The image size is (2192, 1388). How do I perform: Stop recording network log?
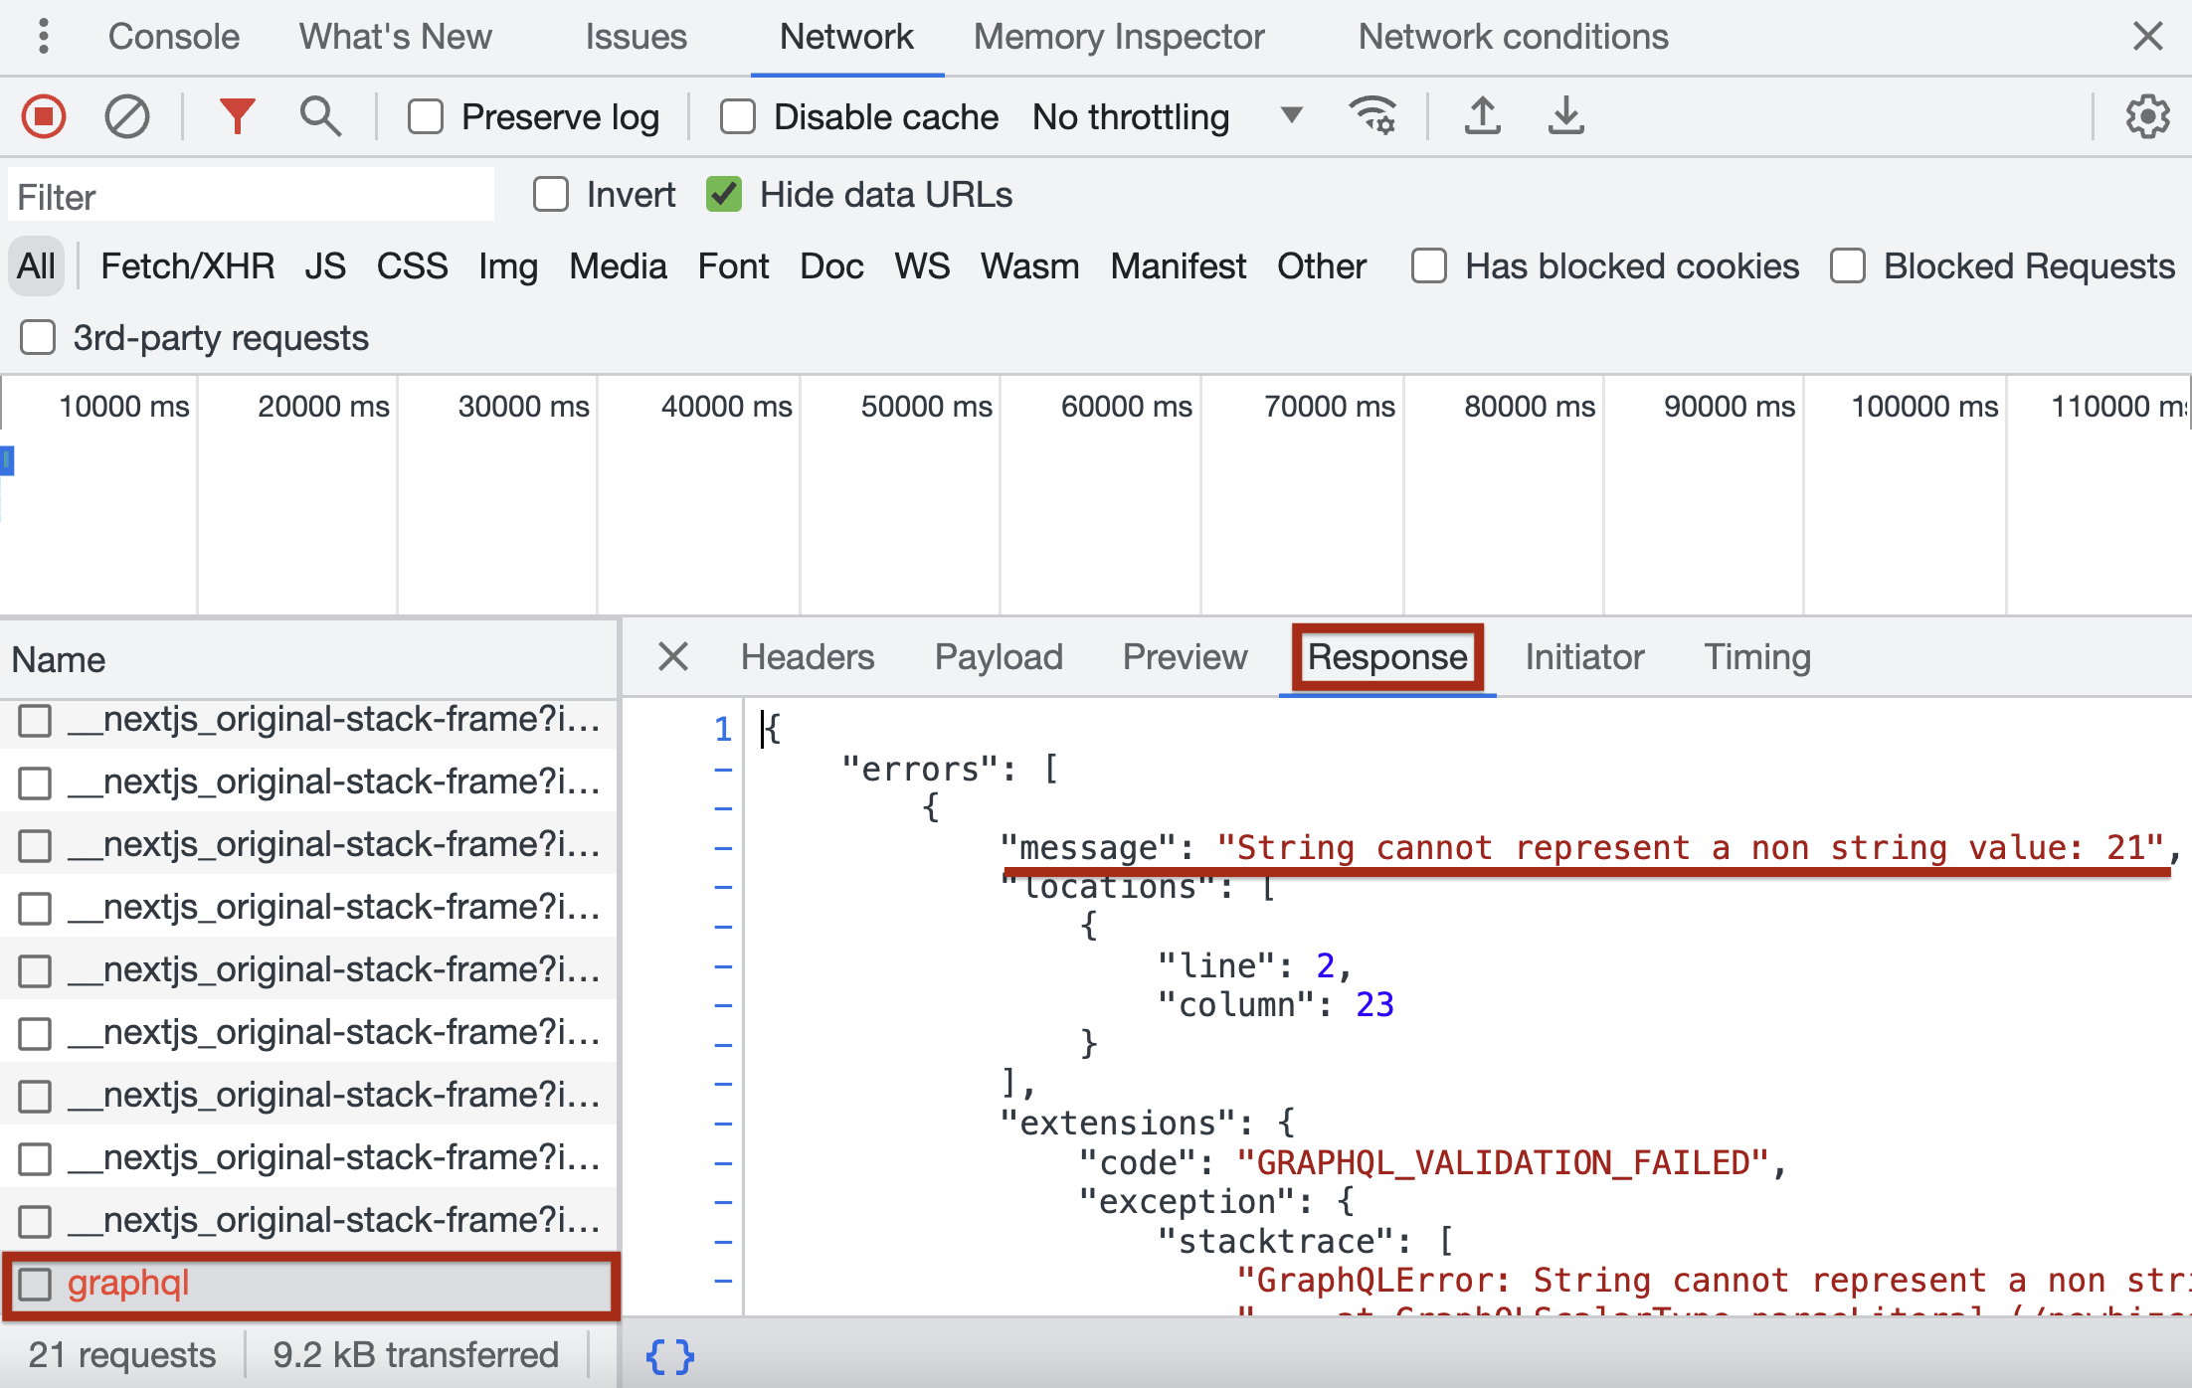point(44,117)
